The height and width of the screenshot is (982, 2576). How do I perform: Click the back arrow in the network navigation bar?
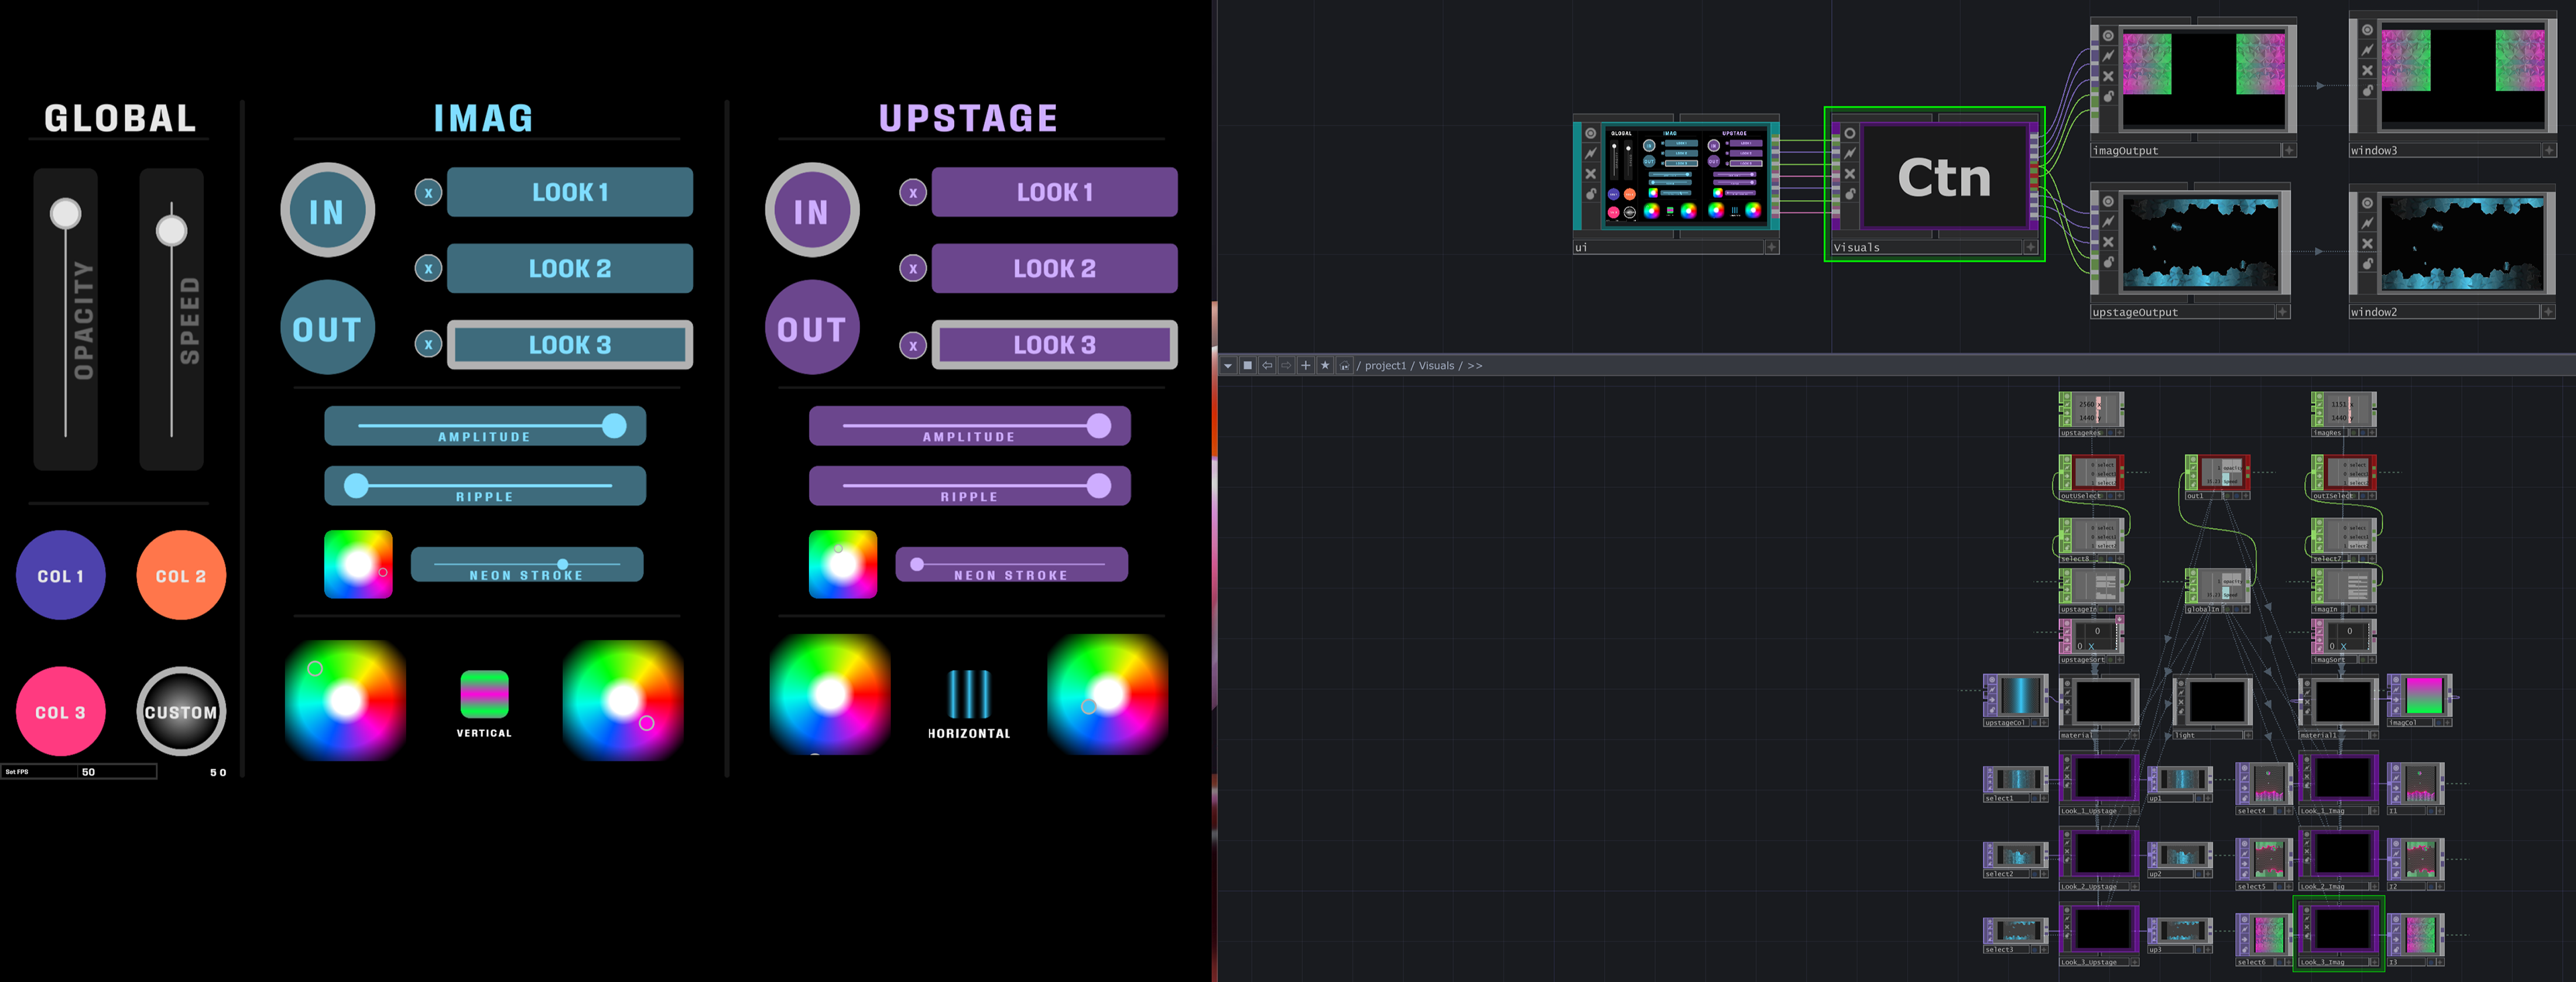point(1268,365)
